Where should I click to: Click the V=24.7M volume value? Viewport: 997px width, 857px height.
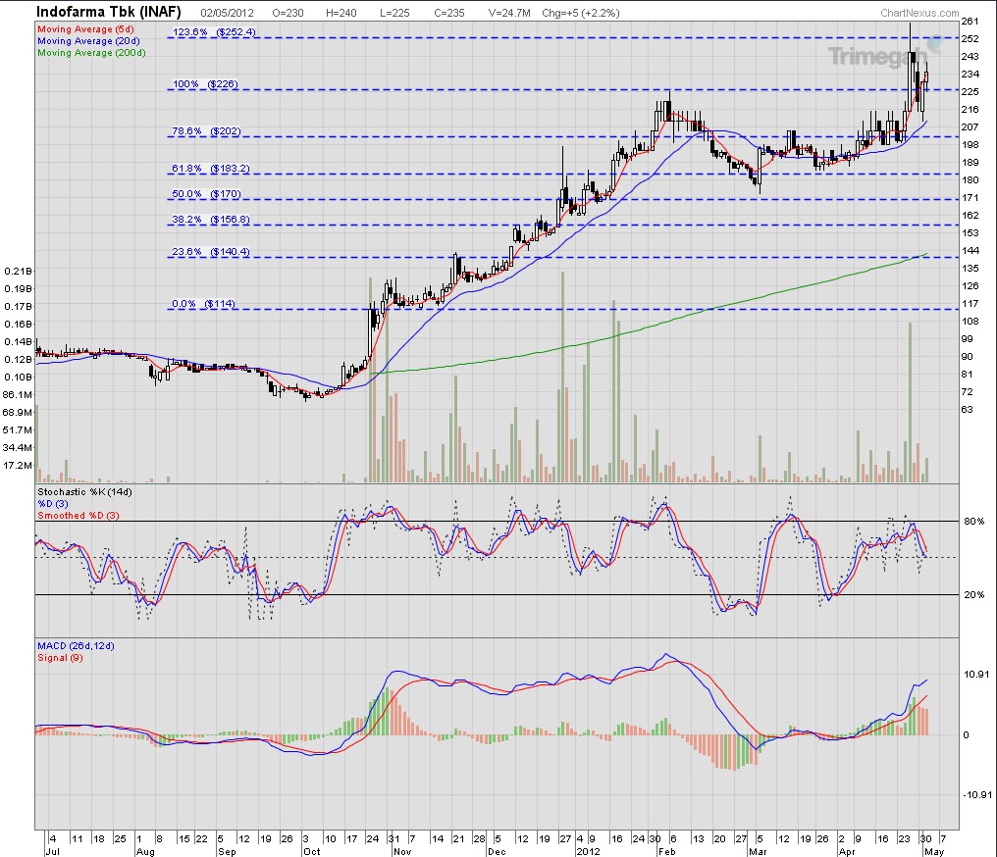(x=509, y=13)
